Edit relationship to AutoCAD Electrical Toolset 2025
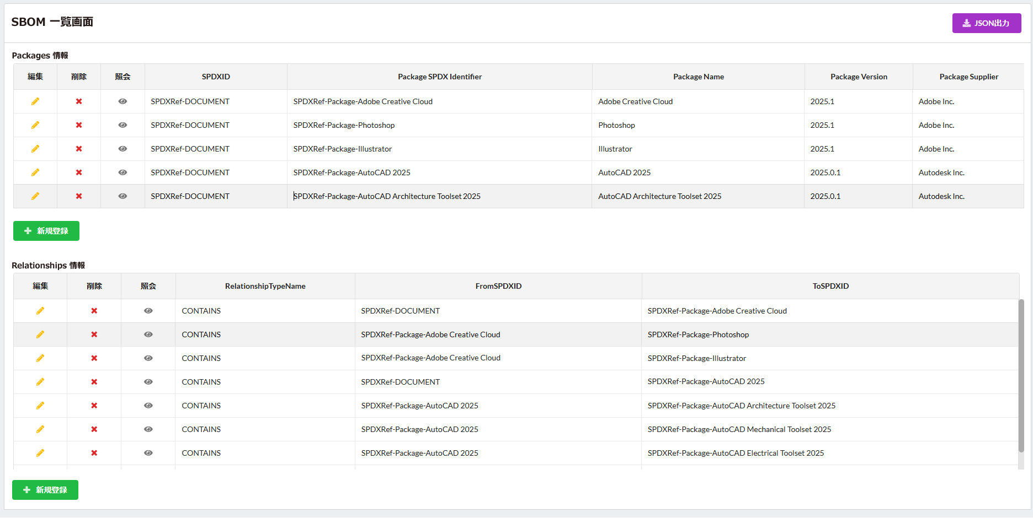 pyautogui.click(x=40, y=453)
